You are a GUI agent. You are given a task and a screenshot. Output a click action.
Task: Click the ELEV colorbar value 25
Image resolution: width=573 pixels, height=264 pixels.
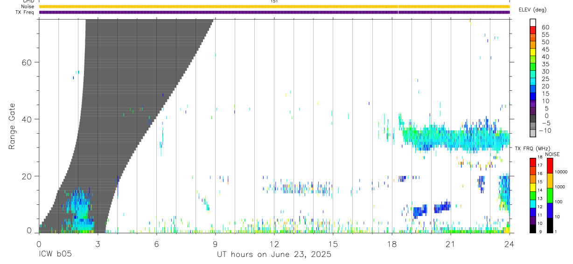(x=545, y=79)
